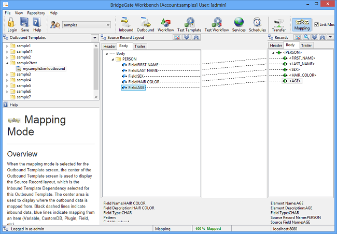This screenshot has width=337, height=234.
Task: Open the File menu
Action: (x=8, y=13)
